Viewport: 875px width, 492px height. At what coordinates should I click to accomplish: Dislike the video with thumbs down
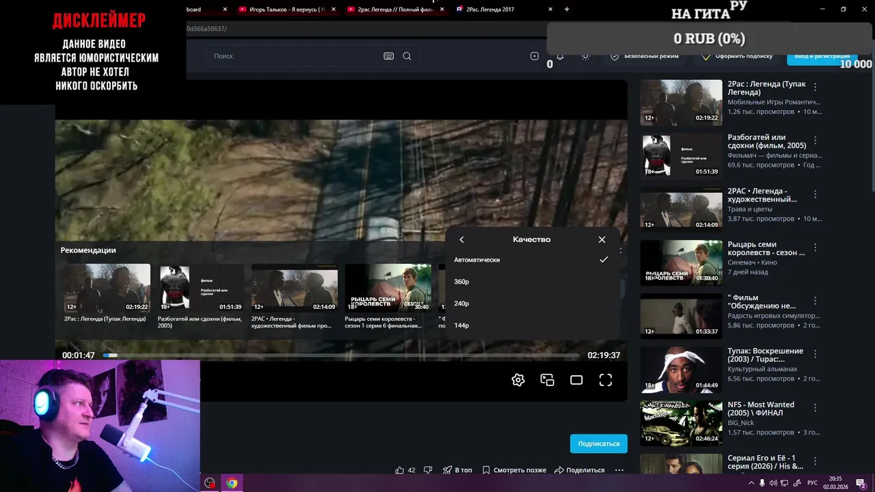428,470
